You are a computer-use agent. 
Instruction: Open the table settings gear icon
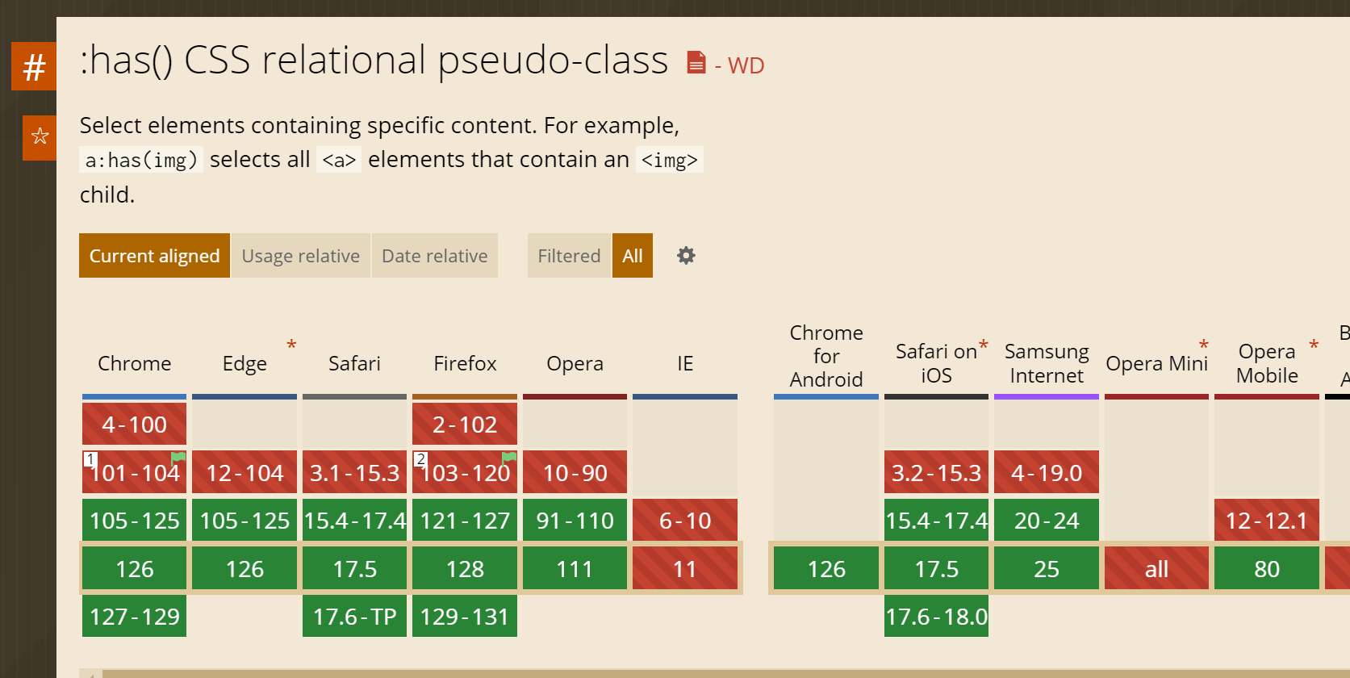tap(686, 256)
